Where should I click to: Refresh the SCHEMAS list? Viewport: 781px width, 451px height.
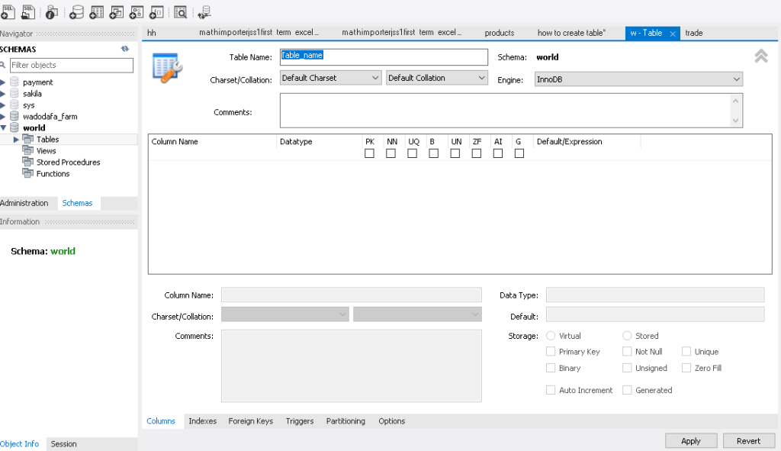(125, 49)
